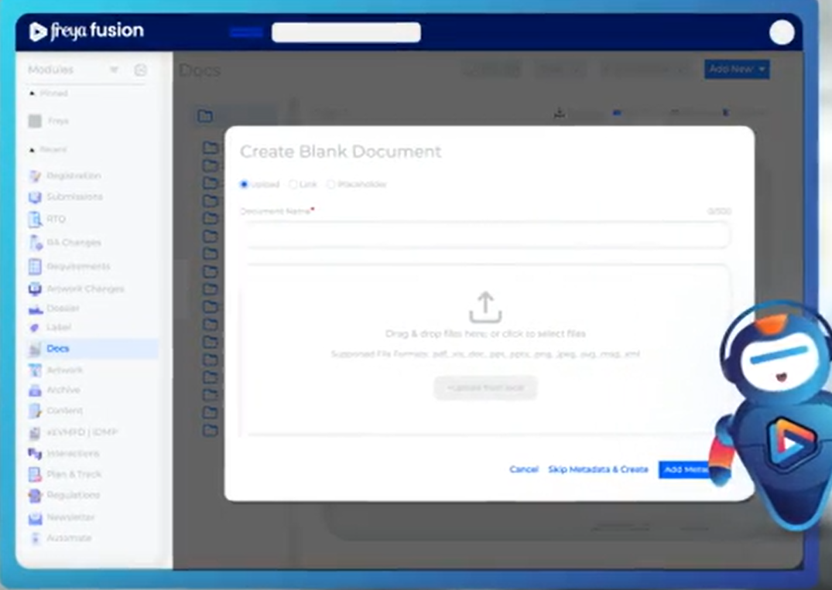Open the Registration module icon
The width and height of the screenshot is (832, 590).
(x=35, y=176)
